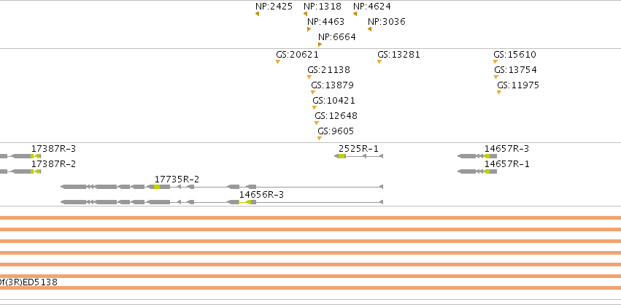Click the 14657R-1 label

(x=506, y=164)
